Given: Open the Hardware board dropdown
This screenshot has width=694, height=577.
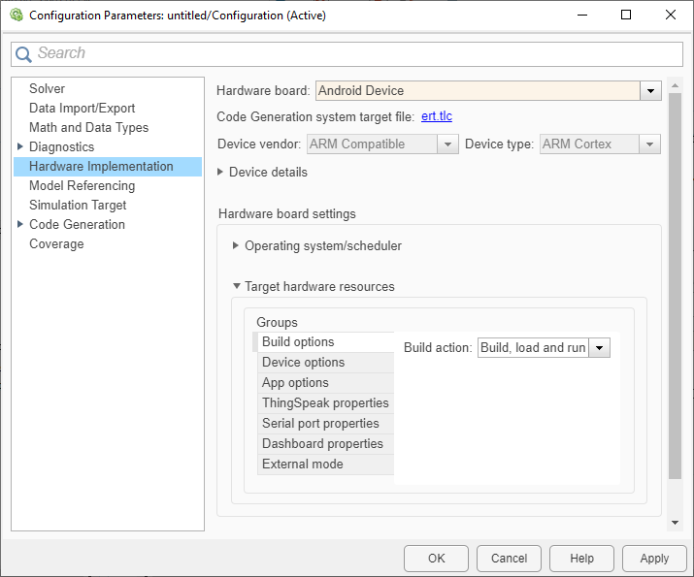Looking at the screenshot, I should pyautogui.click(x=650, y=91).
